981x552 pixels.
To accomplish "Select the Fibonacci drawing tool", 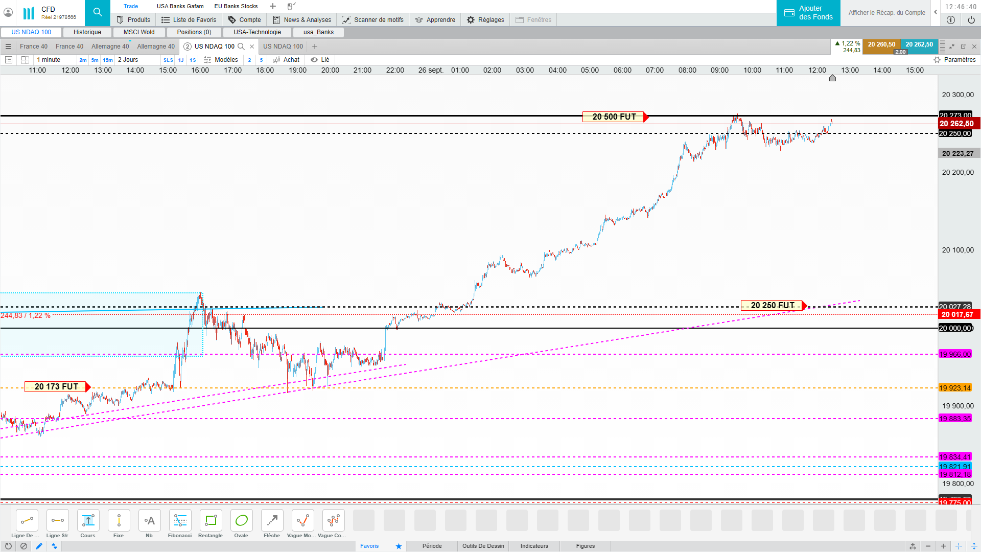I will pos(180,521).
